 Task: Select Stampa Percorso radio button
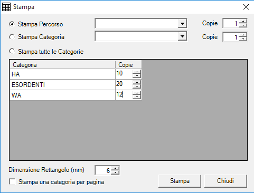pyautogui.click(x=12, y=24)
